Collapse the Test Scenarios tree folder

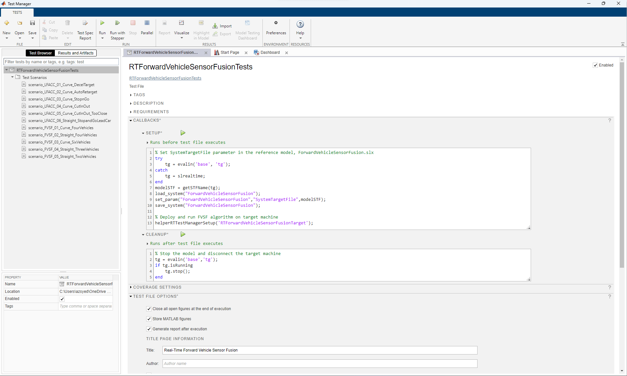(x=12, y=77)
